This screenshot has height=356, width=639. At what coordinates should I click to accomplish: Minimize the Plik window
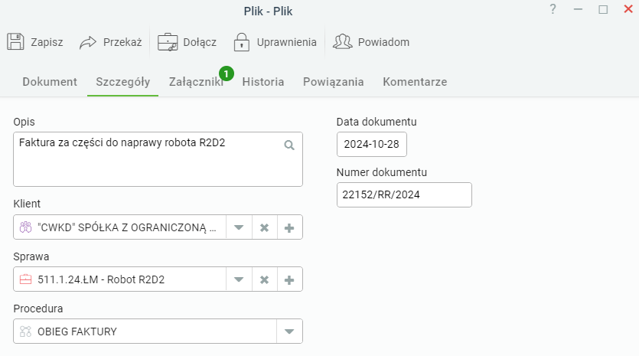pyautogui.click(x=578, y=9)
